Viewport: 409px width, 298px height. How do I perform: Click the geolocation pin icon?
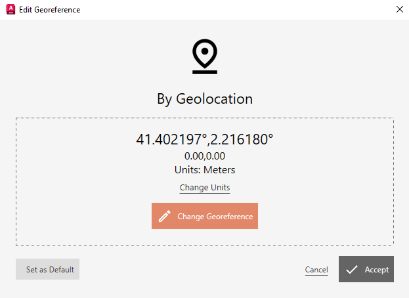205,56
